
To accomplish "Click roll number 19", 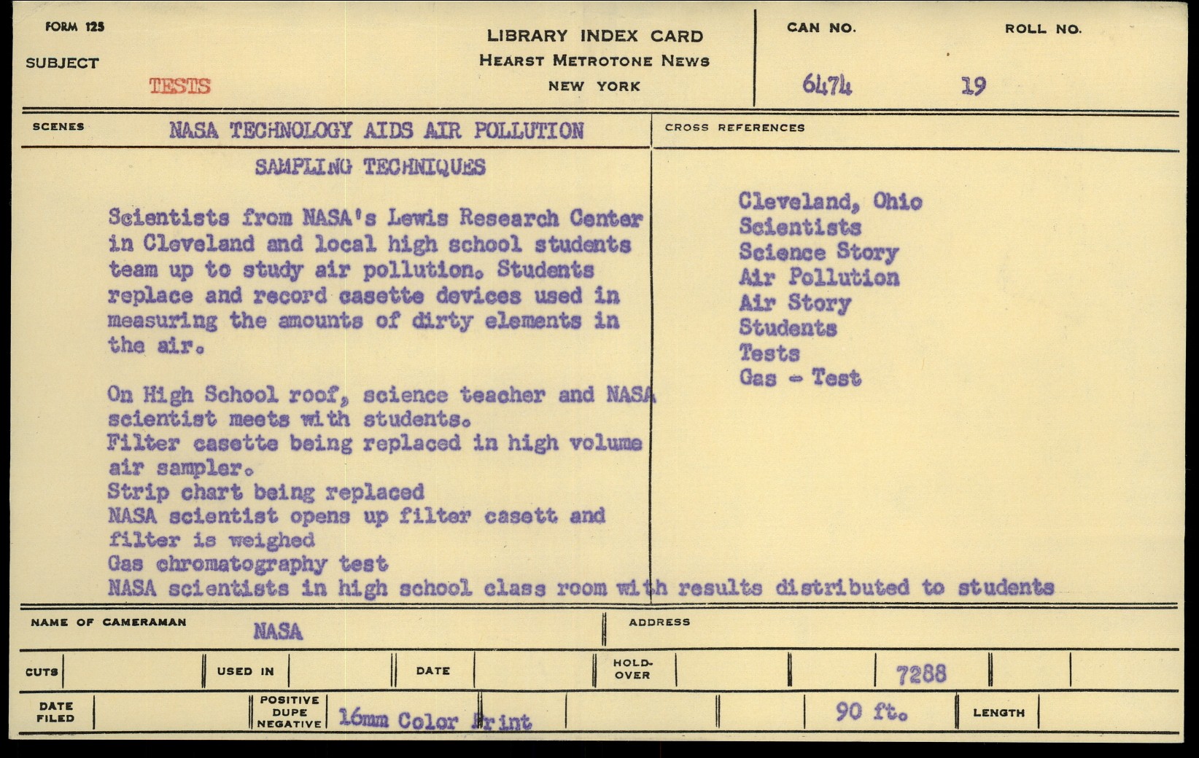I will pos(973,86).
